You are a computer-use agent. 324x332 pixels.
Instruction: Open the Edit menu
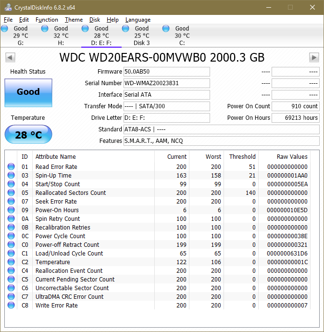point(24,20)
